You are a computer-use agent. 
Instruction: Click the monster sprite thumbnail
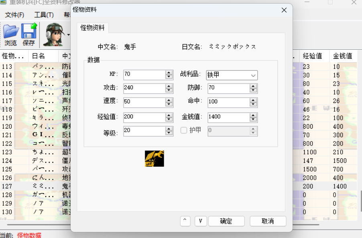point(155,158)
